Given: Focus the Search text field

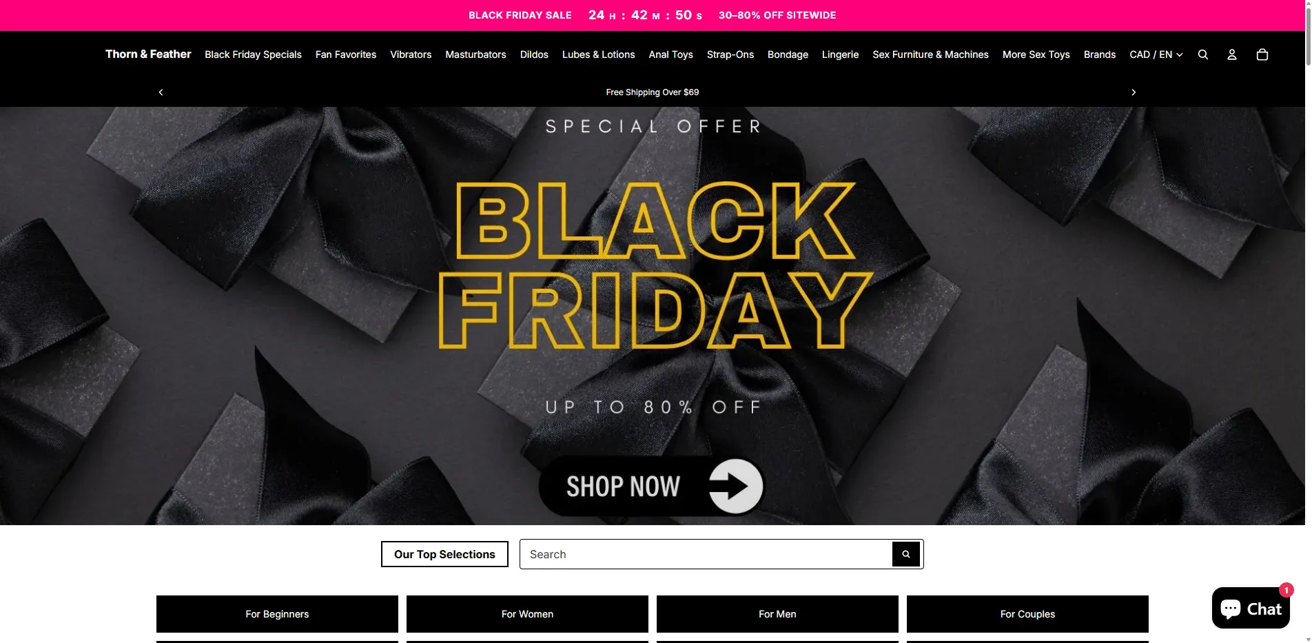Looking at the screenshot, I should pyautogui.click(x=706, y=554).
